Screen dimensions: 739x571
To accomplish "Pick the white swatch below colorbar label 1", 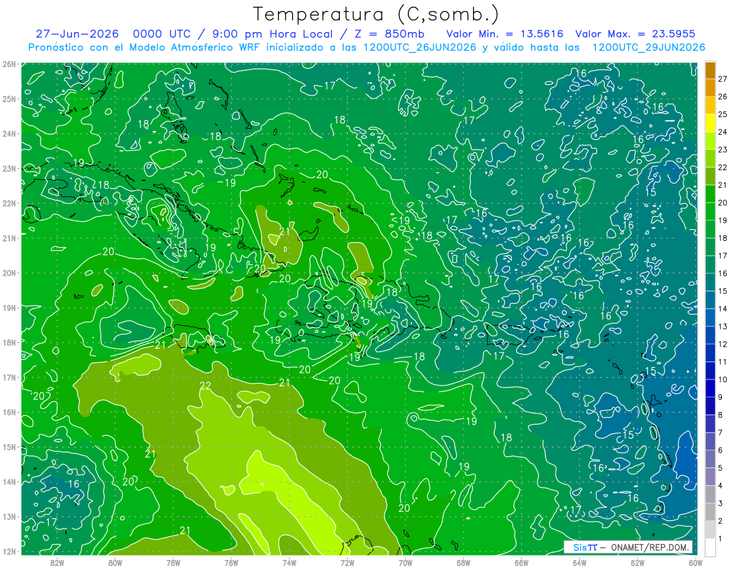I will (x=710, y=547).
